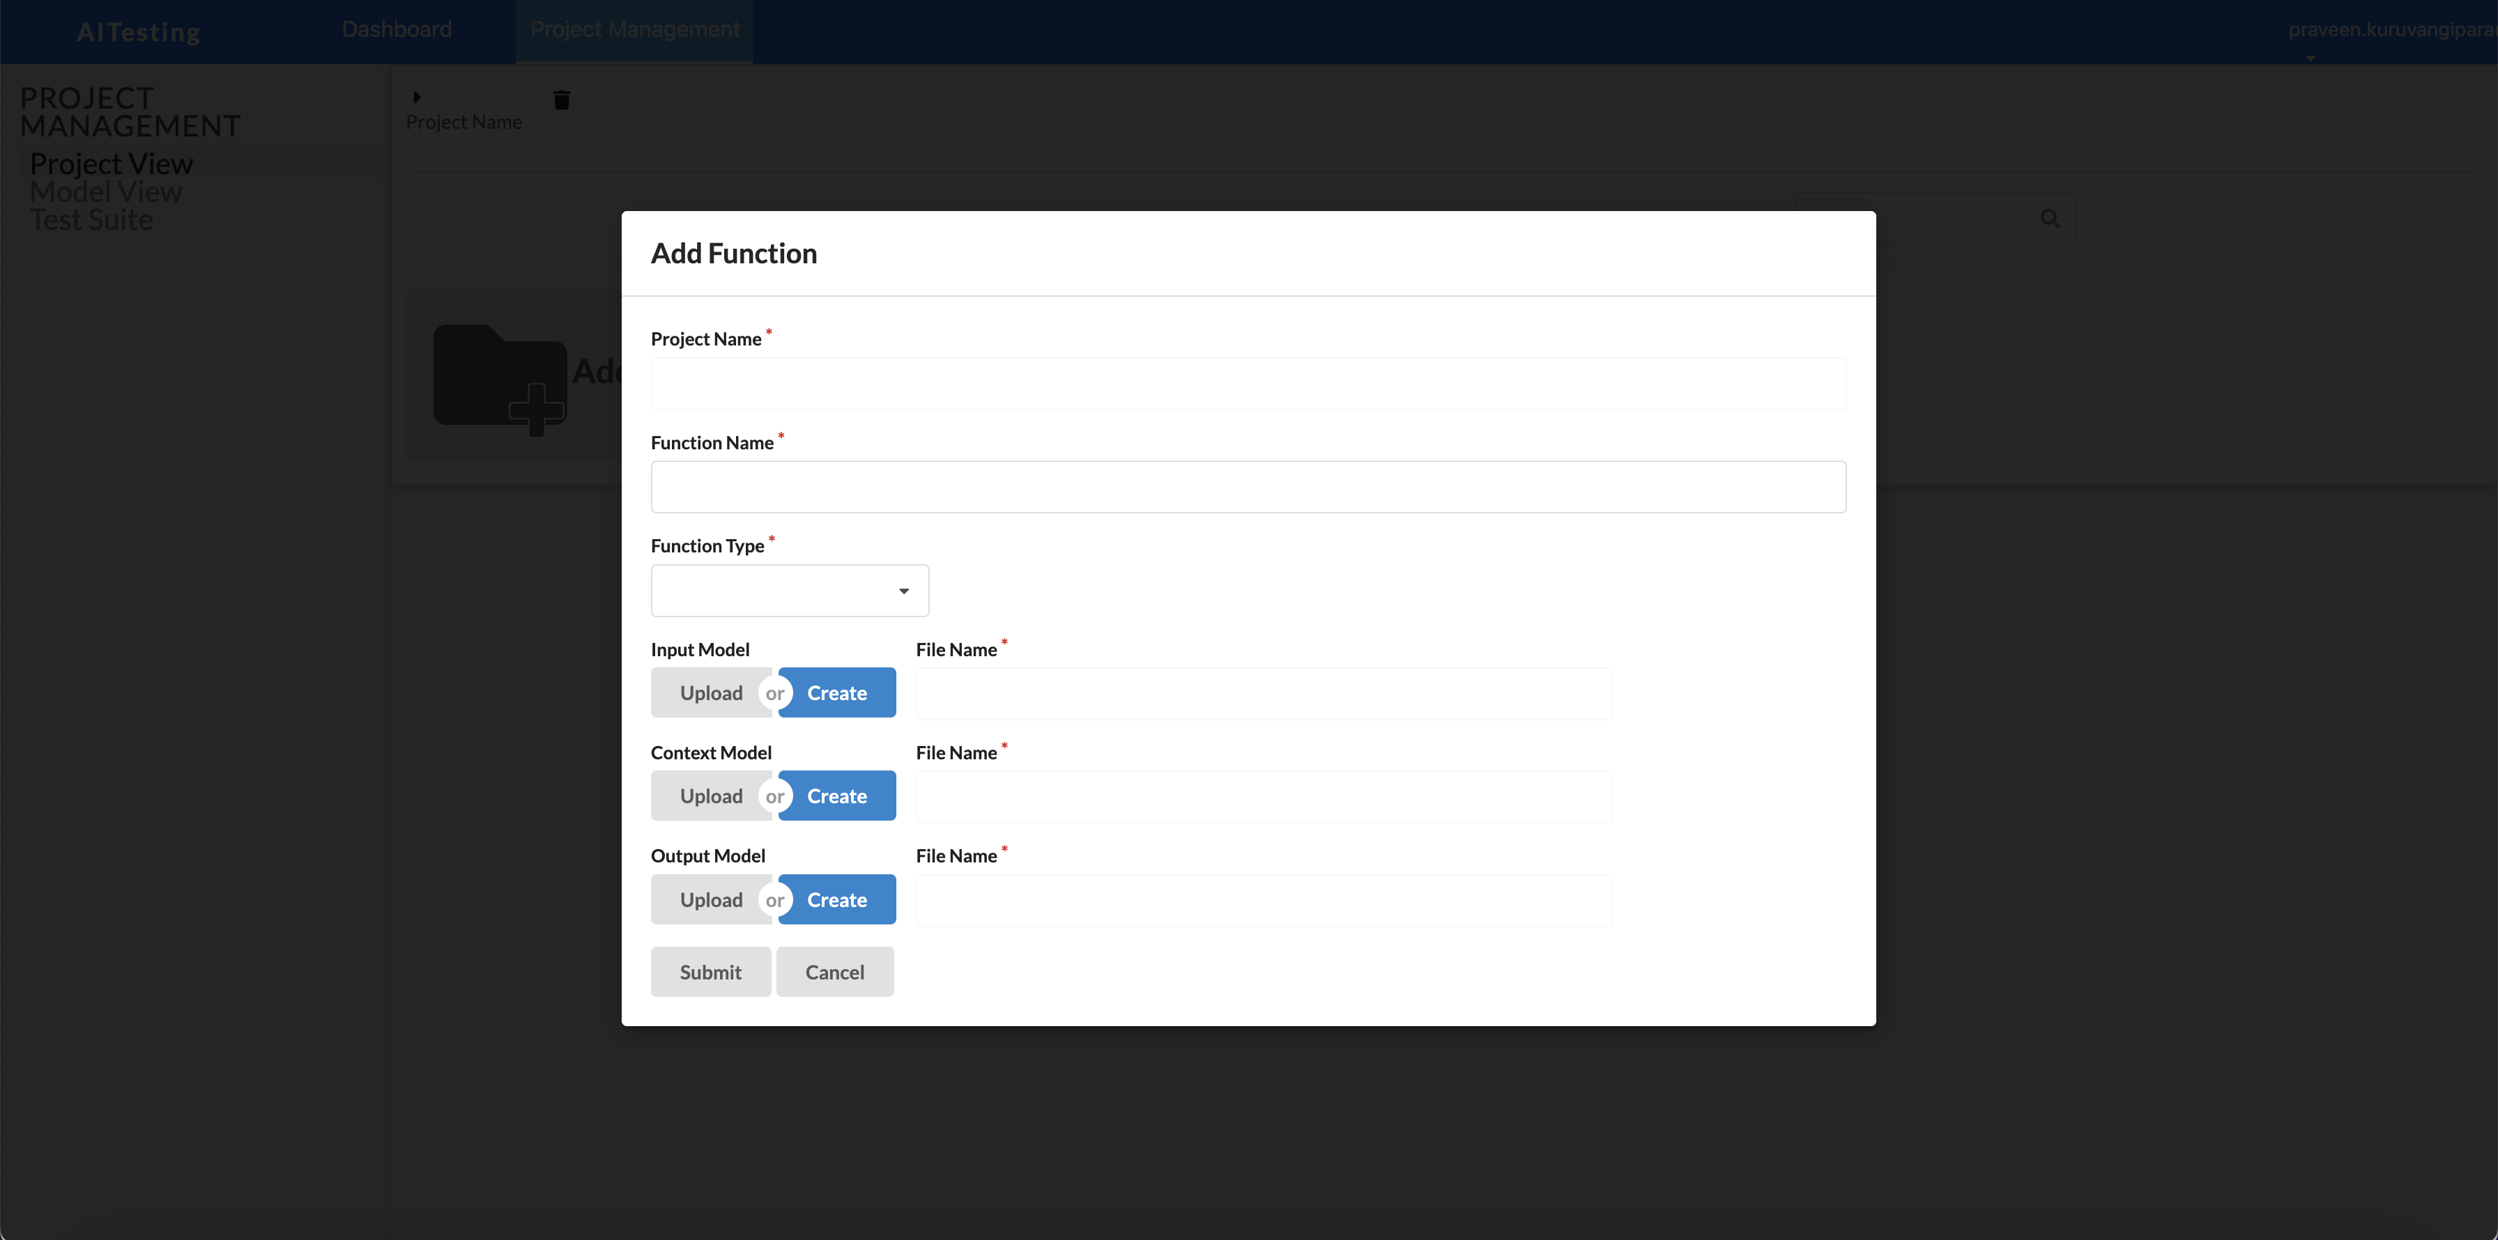Viewport: 2498px width, 1240px height.
Task: Select Create for Output Model
Action: pyautogui.click(x=837, y=900)
